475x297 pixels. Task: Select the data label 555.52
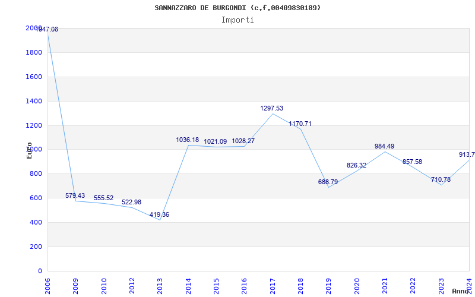pos(103,198)
